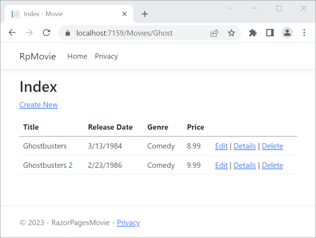Click the back navigation arrow
316x238 pixels.
(x=12, y=33)
